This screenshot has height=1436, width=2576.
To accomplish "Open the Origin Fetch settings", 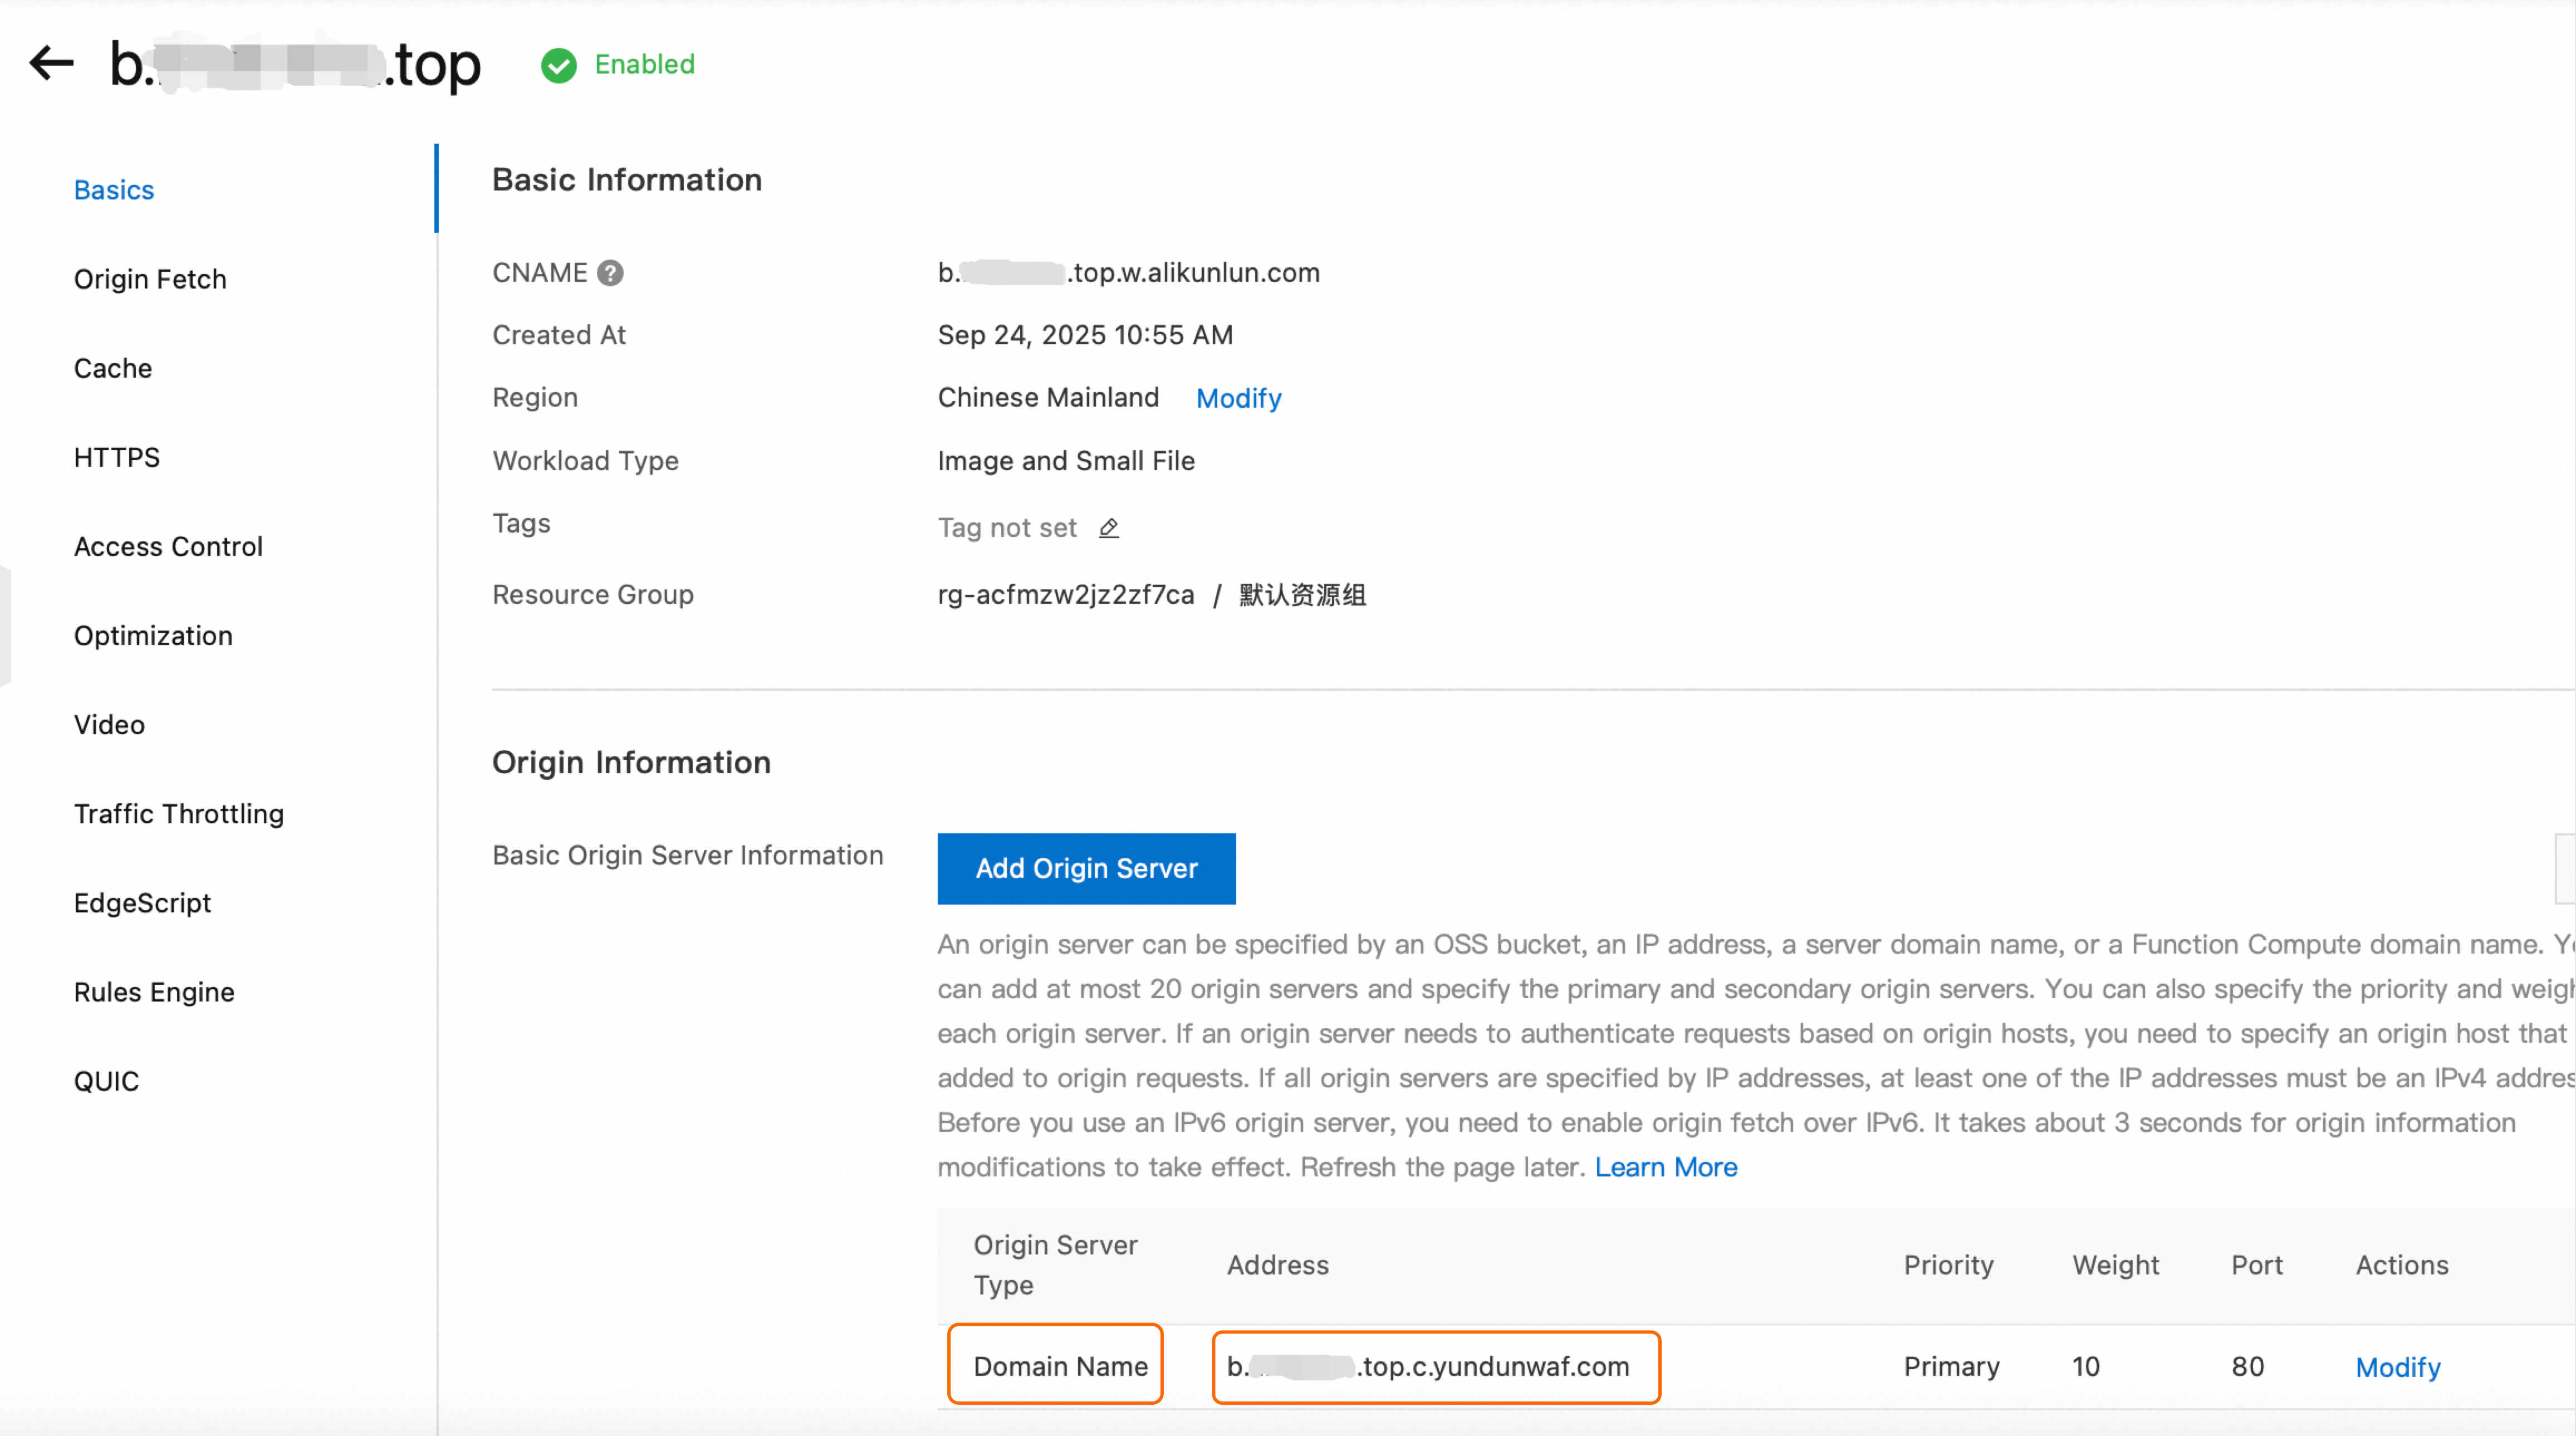I will [x=150, y=279].
